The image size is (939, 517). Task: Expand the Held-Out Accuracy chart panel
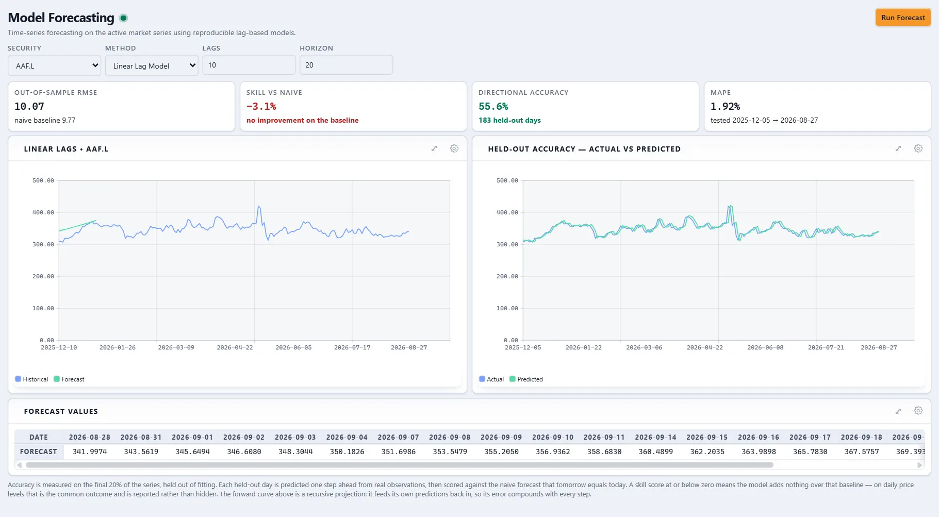click(x=898, y=148)
